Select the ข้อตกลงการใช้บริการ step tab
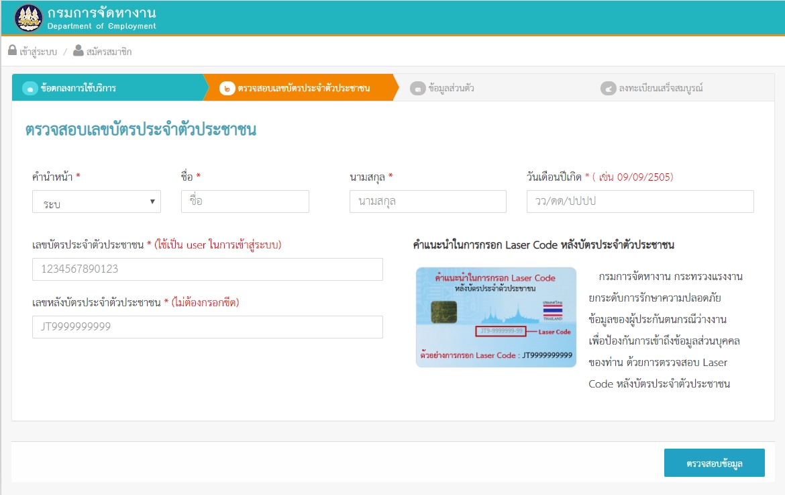Image resolution: width=785 pixels, height=495 pixels. [x=107, y=88]
